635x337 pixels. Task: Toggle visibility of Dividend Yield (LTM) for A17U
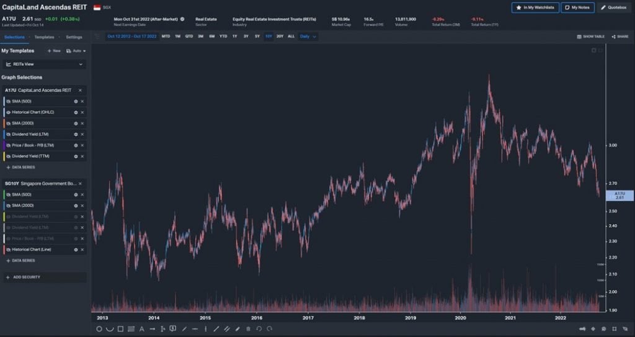[x=9, y=134]
